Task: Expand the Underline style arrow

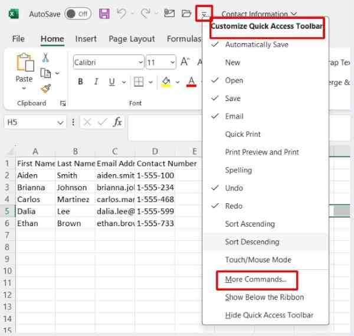Action: 124,82
